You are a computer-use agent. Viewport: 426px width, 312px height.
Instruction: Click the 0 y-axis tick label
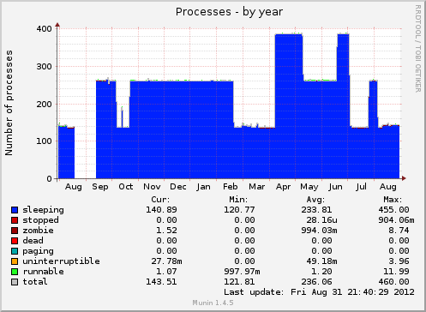(x=50, y=179)
